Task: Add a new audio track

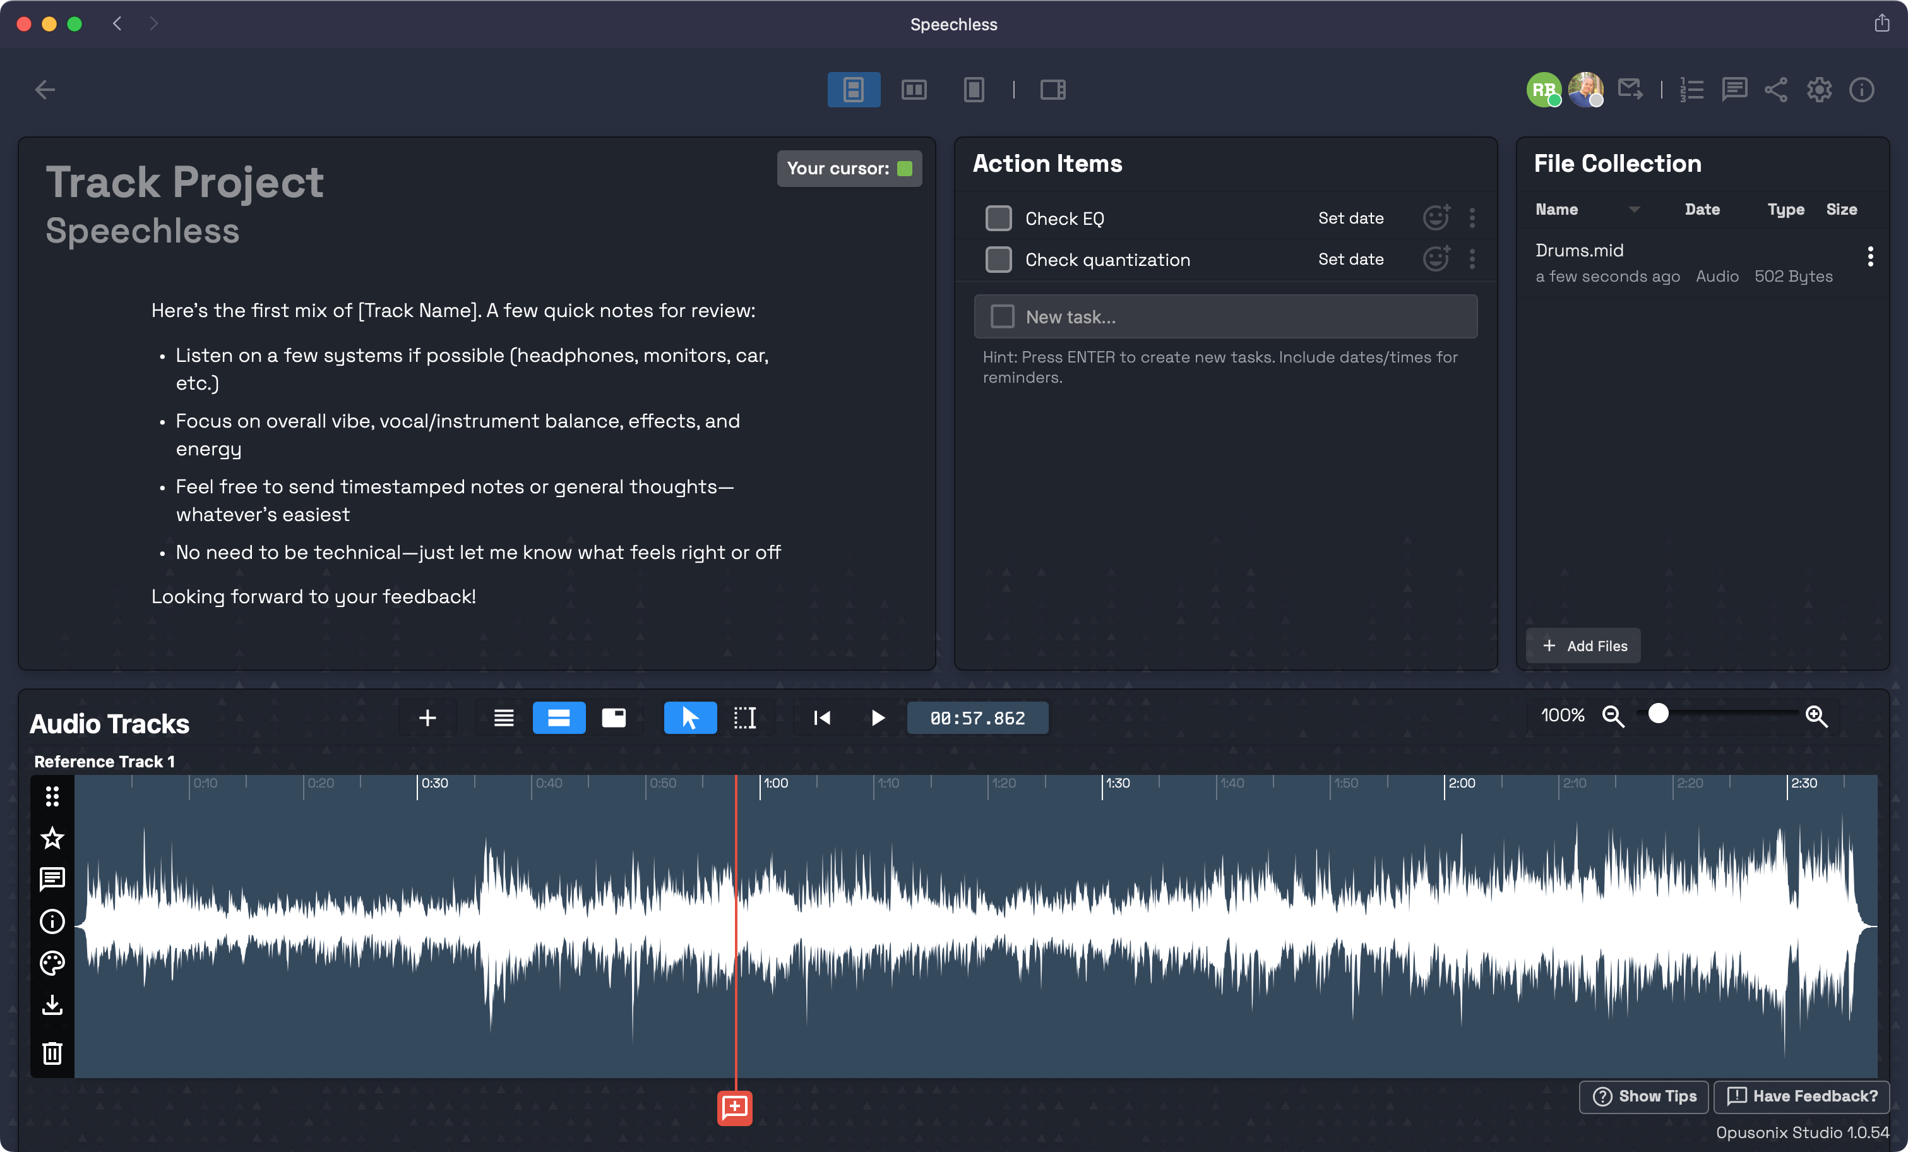Action: point(427,717)
